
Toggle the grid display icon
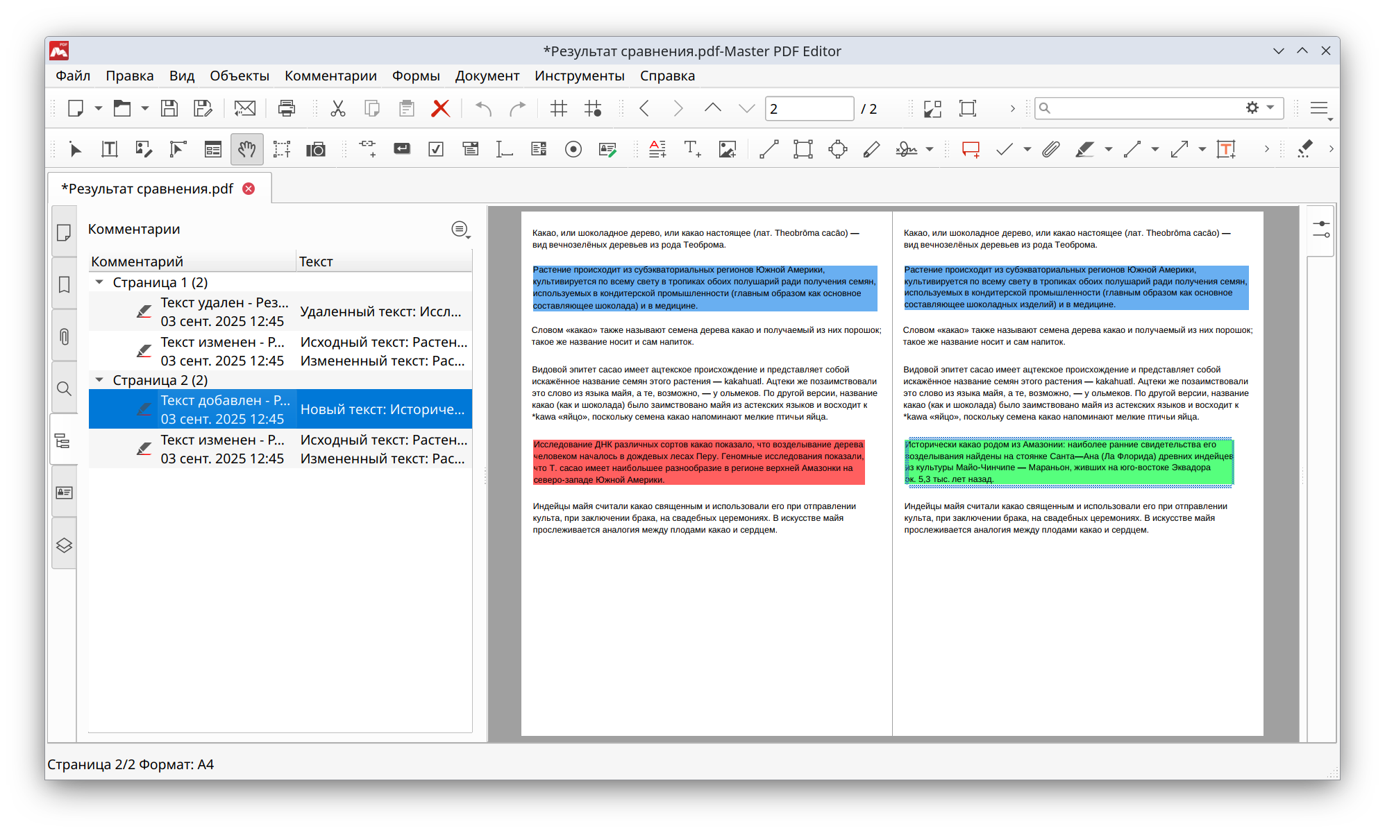[x=558, y=108]
